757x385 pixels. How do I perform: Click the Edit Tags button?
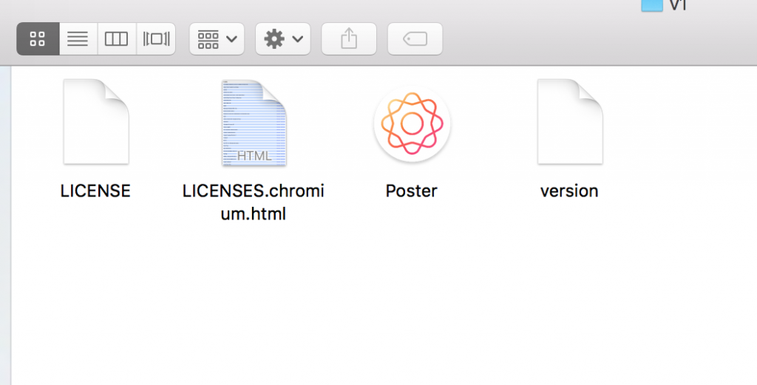pyautogui.click(x=415, y=38)
